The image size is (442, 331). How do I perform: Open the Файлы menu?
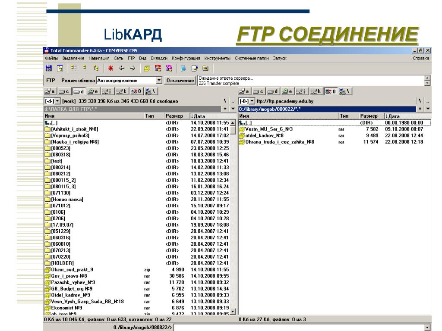pos(52,58)
